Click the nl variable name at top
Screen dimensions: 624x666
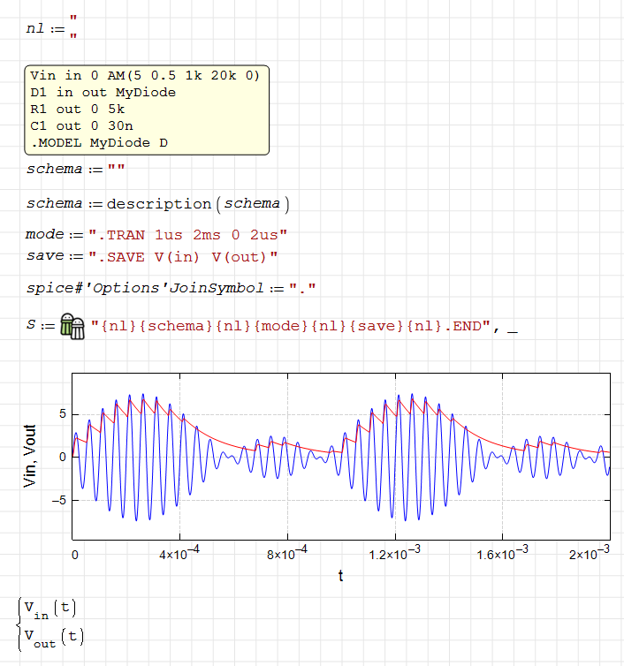35,28
